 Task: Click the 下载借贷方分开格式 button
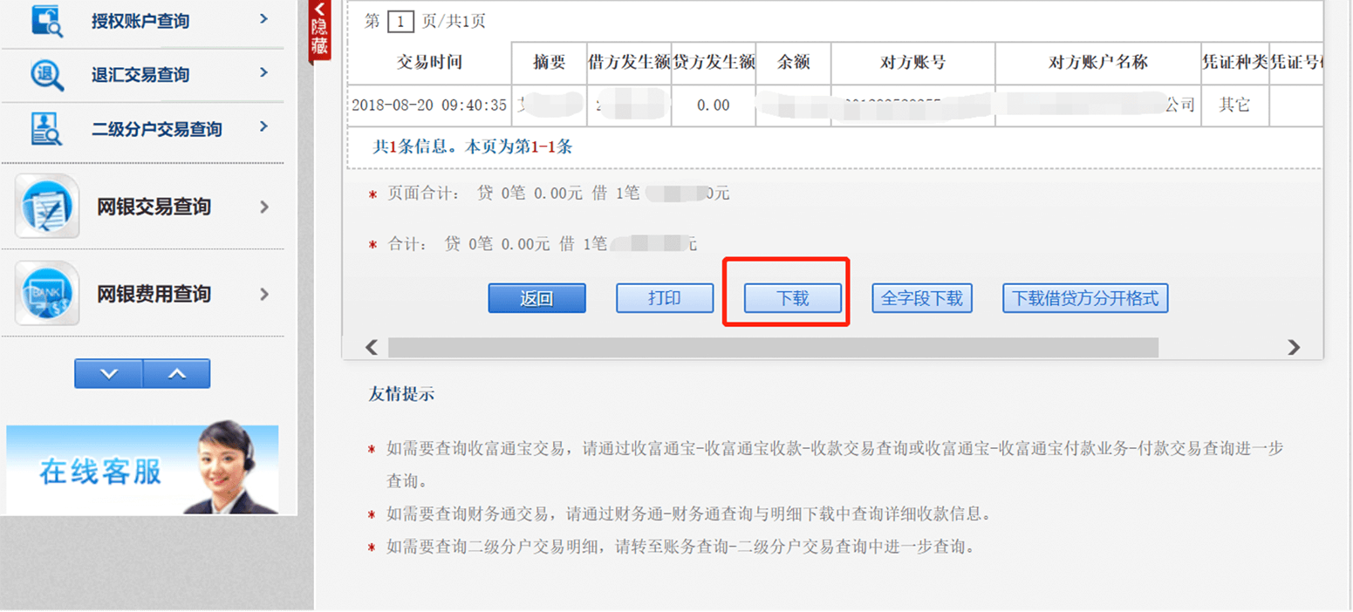[x=1084, y=298]
